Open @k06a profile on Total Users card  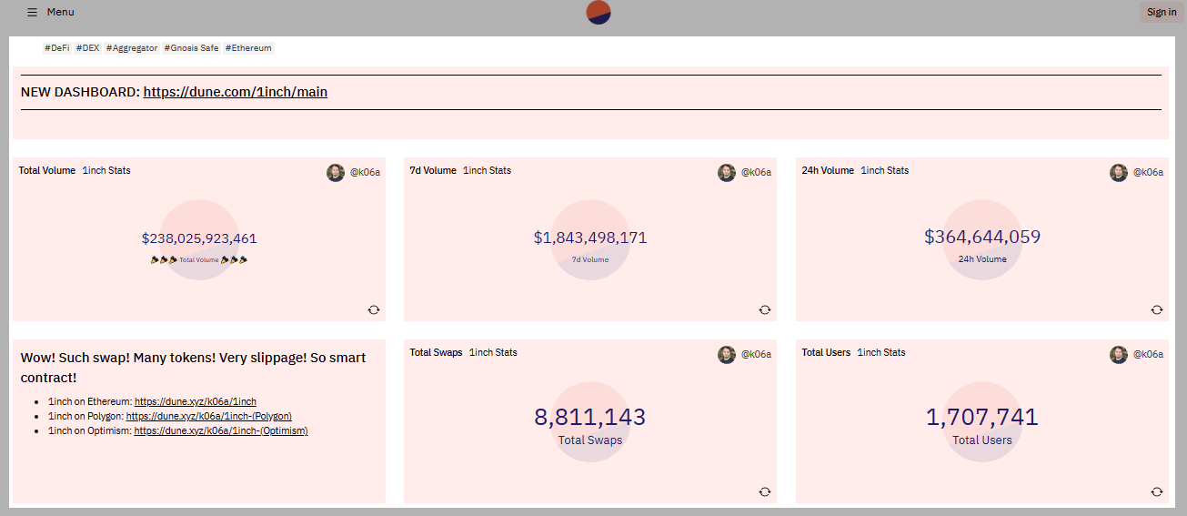1148,354
